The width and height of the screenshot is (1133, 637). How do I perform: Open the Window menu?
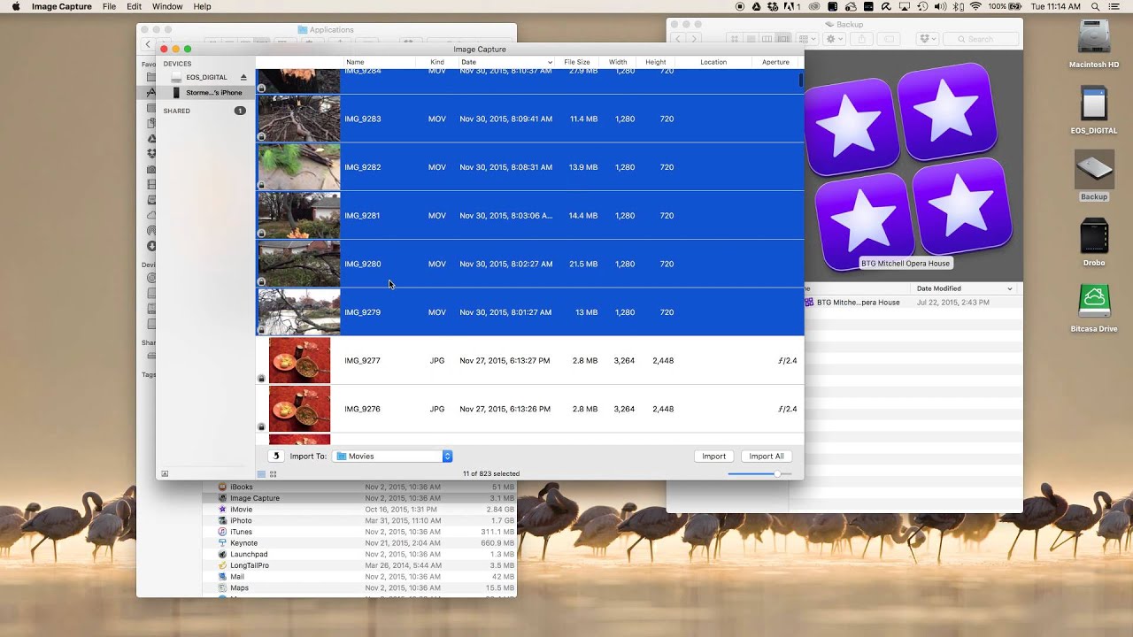(167, 6)
